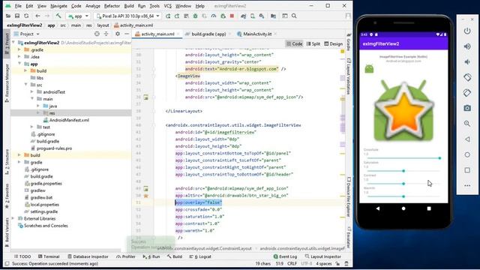This screenshot has height=270, width=480.
Task: Tap emulator Recents square on phone screen
Action: click(429, 208)
